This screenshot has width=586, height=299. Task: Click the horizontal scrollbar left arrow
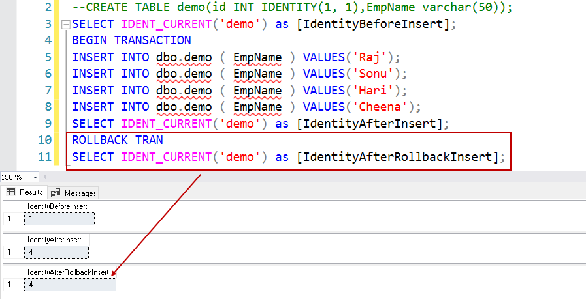pos(46,177)
